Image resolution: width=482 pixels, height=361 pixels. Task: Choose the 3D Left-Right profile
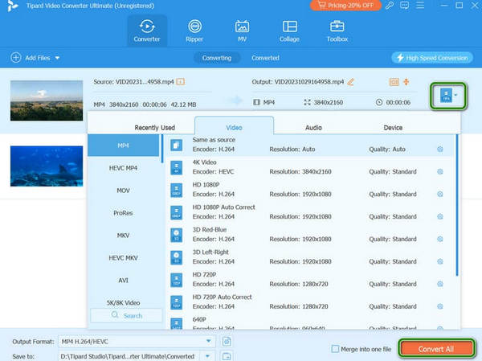311,257
